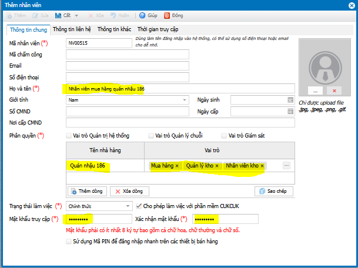Check Vai trò Giám sát
Image resolution: width=358 pixels, height=268 pixels.
224,136
